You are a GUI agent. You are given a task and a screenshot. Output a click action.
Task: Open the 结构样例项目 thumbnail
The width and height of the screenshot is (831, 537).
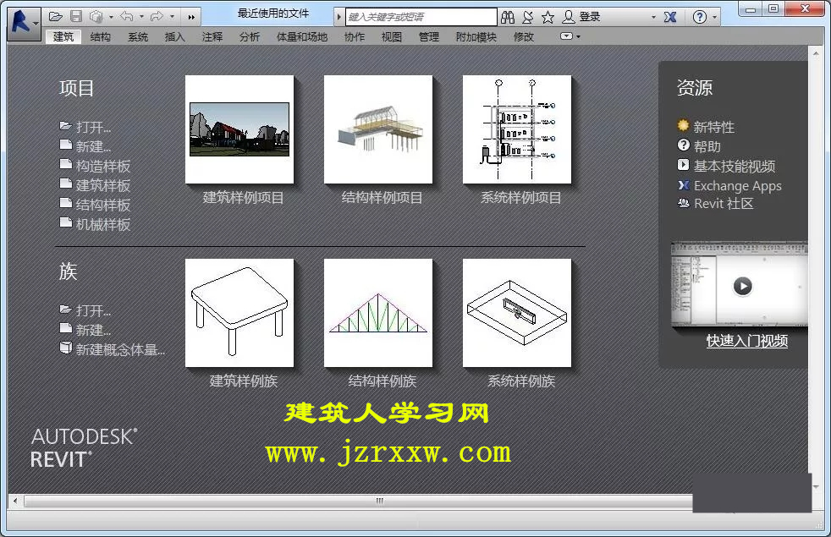pyautogui.click(x=378, y=129)
